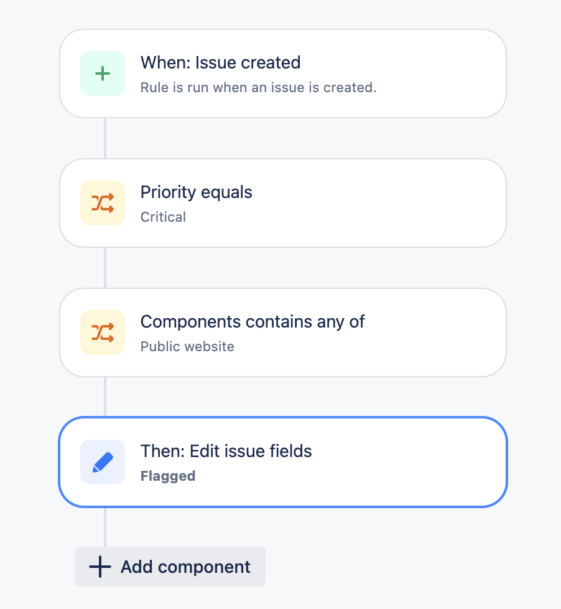Viewport: 561px width, 609px height.
Task: Click the plus icon in Add component
Action: [x=100, y=567]
